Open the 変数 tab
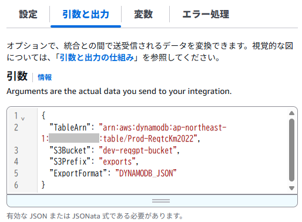Image resolution: width=302 pixels, height=222 pixels. pos(143,14)
